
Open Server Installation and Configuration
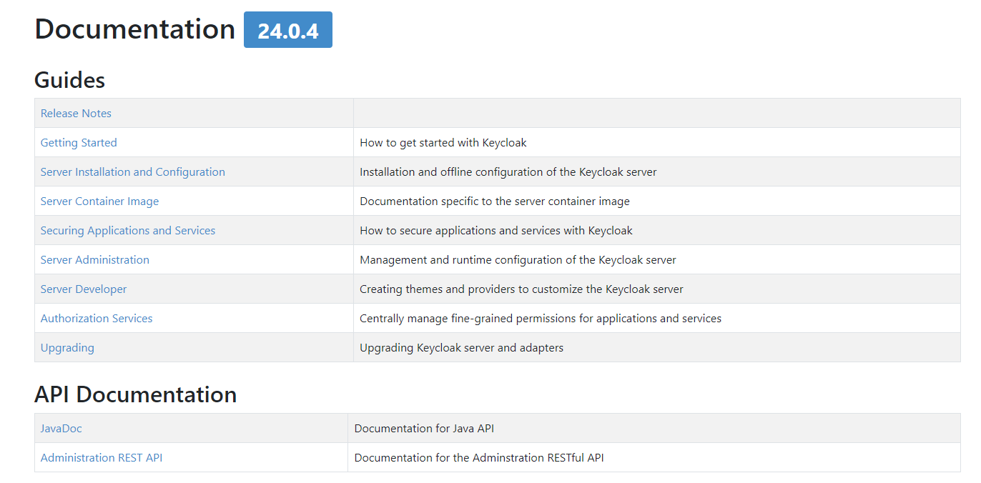pyautogui.click(x=132, y=171)
